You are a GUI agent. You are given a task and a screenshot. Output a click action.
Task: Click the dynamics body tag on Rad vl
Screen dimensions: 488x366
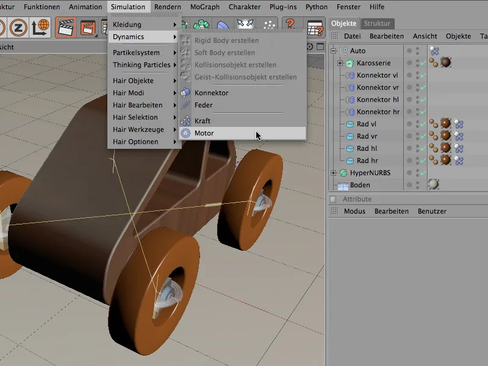pos(458,124)
